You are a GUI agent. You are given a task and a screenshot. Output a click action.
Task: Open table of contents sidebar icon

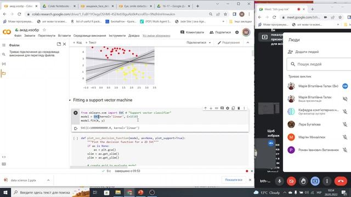point(4,45)
